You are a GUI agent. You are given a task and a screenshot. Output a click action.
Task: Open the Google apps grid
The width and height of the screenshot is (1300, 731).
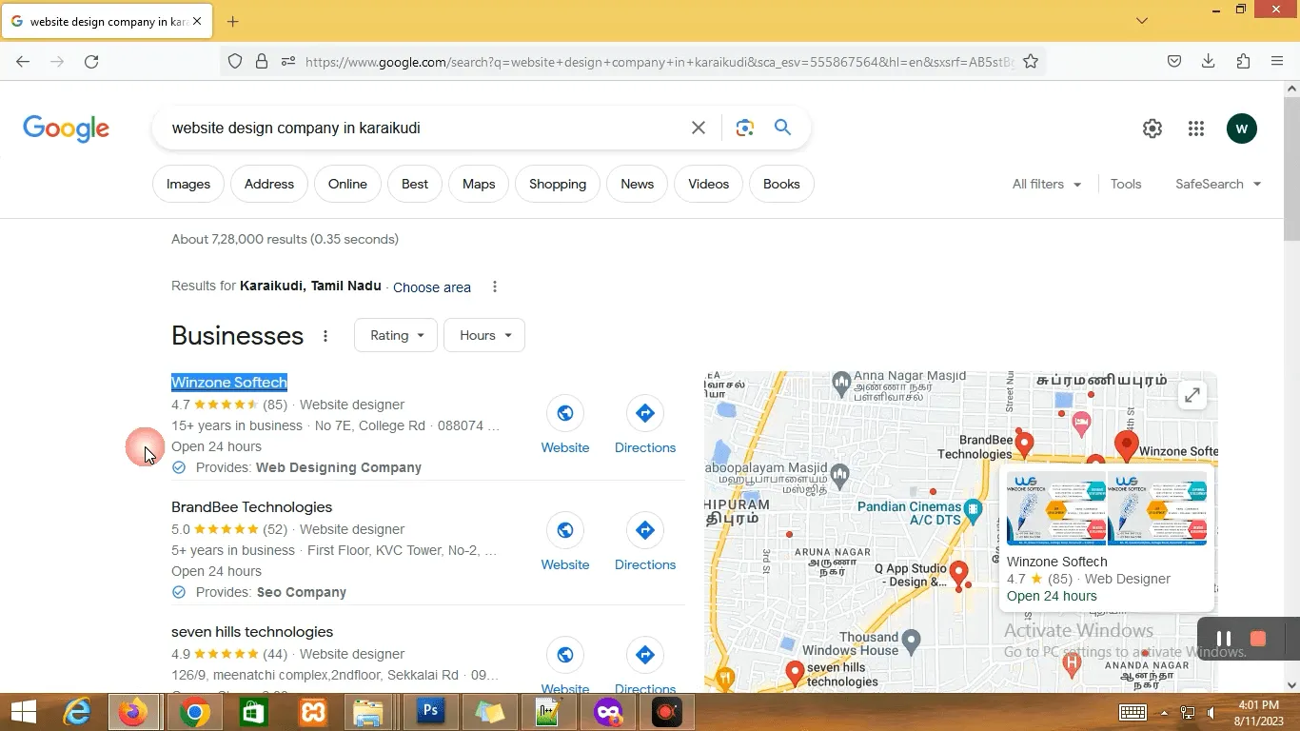pyautogui.click(x=1196, y=128)
